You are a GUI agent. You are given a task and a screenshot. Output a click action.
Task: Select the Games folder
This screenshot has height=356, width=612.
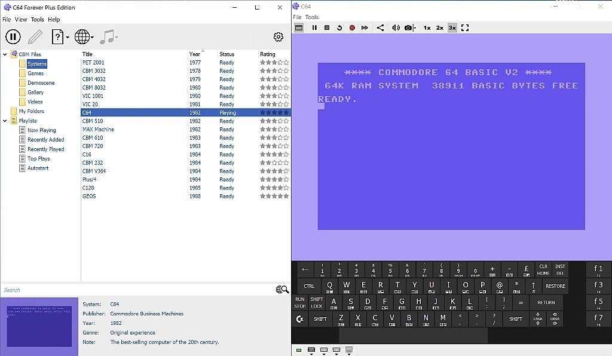pyautogui.click(x=35, y=73)
